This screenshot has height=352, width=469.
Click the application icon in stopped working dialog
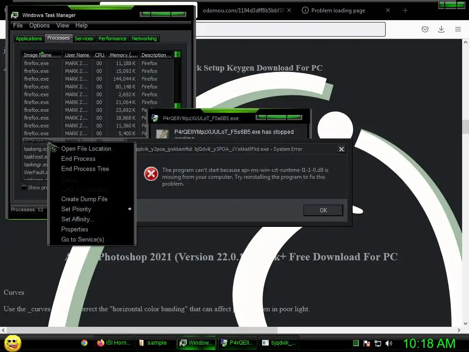pyautogui.click(x=162, y=133)
